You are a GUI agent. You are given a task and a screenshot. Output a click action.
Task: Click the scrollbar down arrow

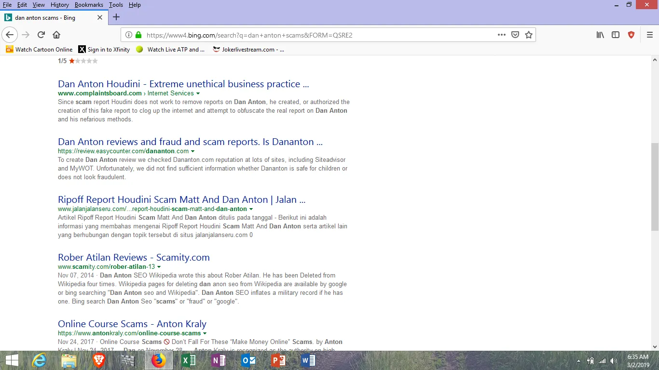[x=655, y=346]
